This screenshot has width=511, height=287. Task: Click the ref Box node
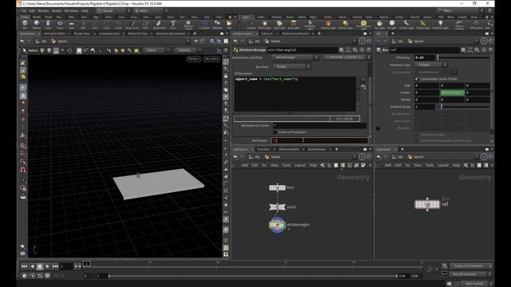tap(427, 204)
